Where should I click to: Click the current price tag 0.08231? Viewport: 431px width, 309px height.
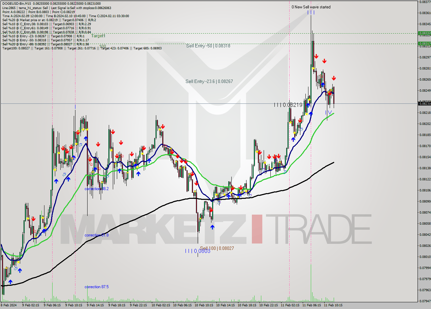(424, 103)
